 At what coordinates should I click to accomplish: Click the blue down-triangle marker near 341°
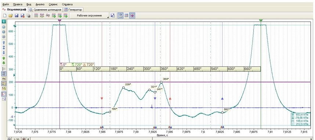[155, 98]
